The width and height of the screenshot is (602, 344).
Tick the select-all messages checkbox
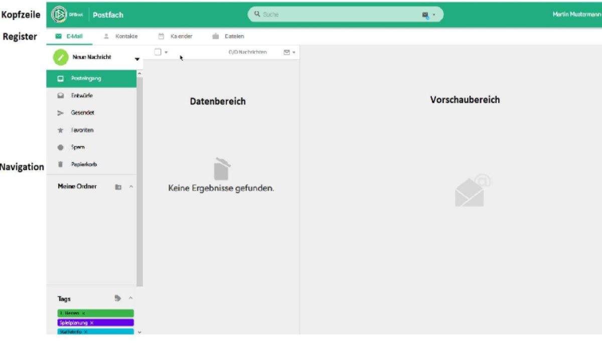point(158,52)
